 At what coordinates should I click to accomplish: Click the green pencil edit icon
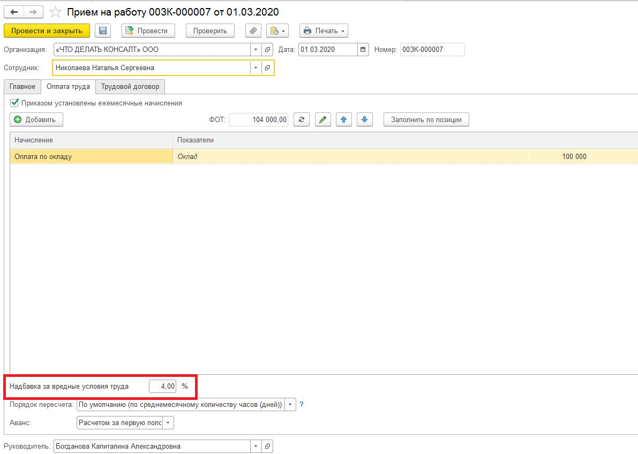point(322,119)
